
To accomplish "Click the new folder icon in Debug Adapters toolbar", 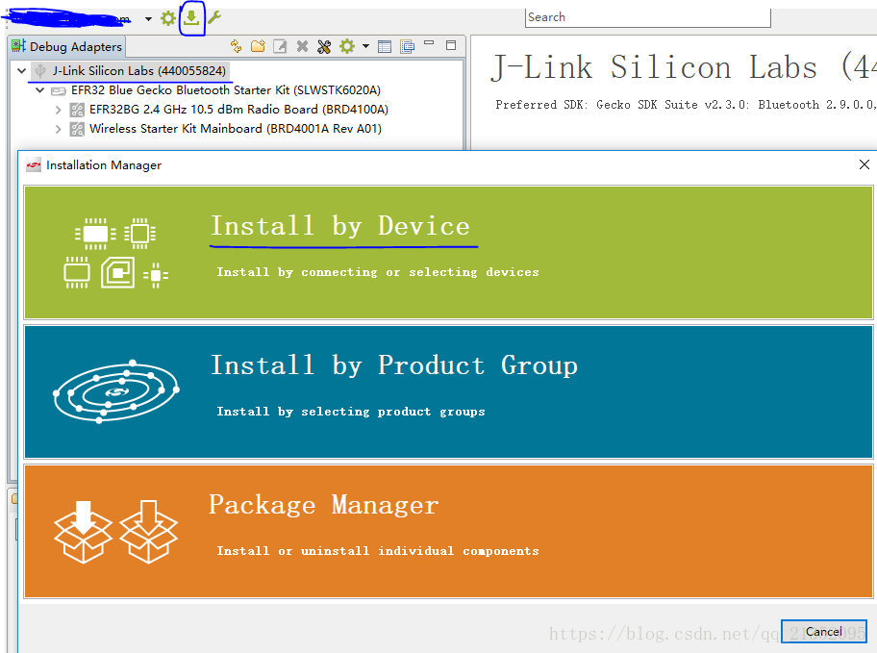I will click(258, 46).
